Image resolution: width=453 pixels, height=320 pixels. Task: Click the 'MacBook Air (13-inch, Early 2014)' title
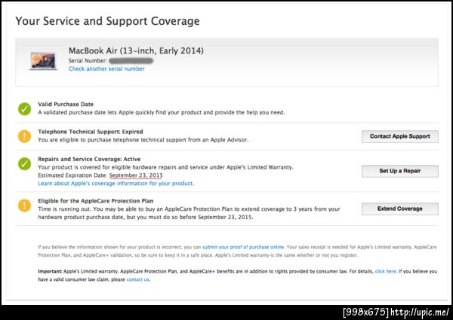point(136,50)
